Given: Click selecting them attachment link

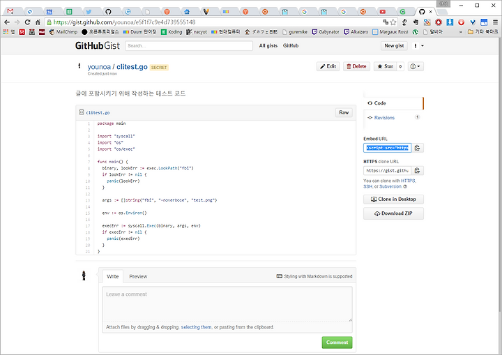Looking at the screenshot, I should [196, 327].
